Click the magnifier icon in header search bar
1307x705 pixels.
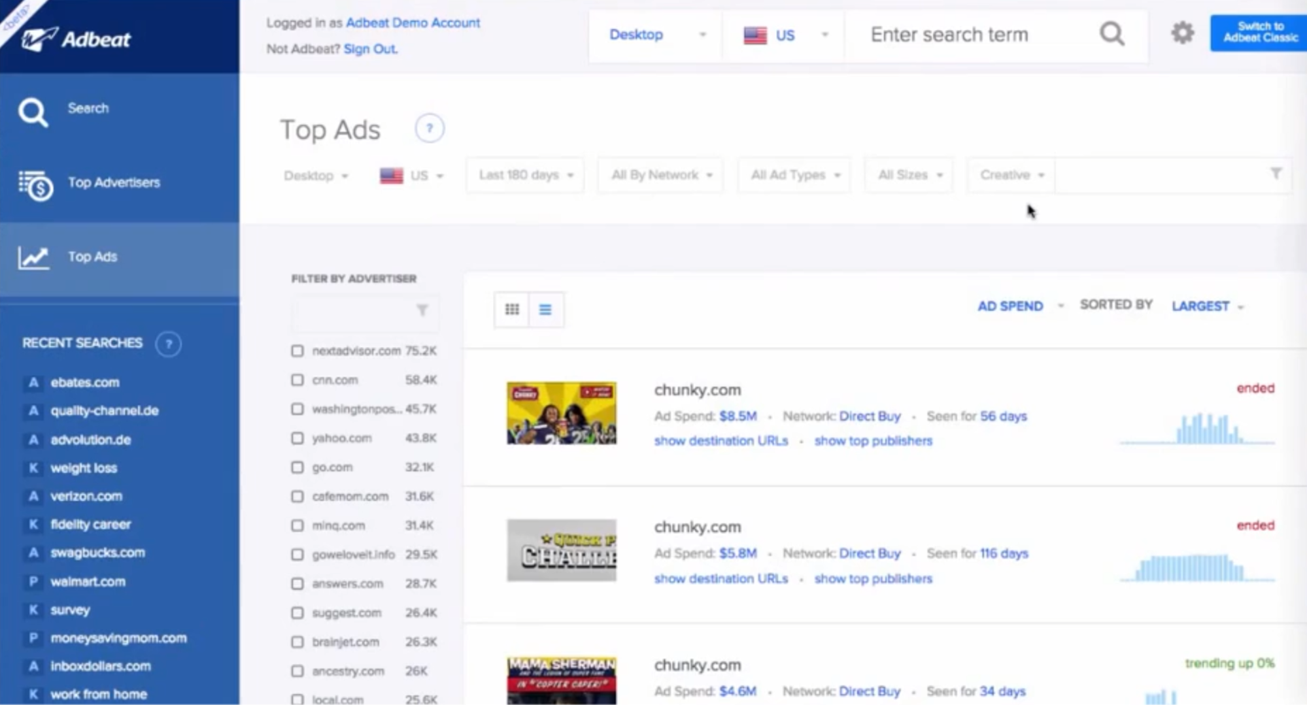pos(1112,34)
